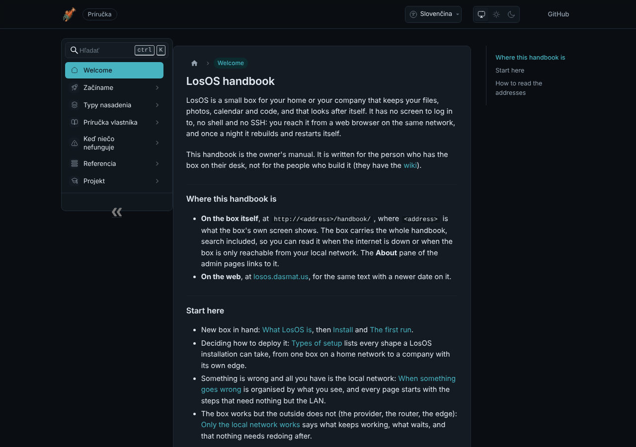Expand the Projekt section chevron
The width and height of the screenshot is (636, 447).
tap(157, 181)
